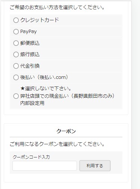Click the 代金引換 label text

(30, 66)
